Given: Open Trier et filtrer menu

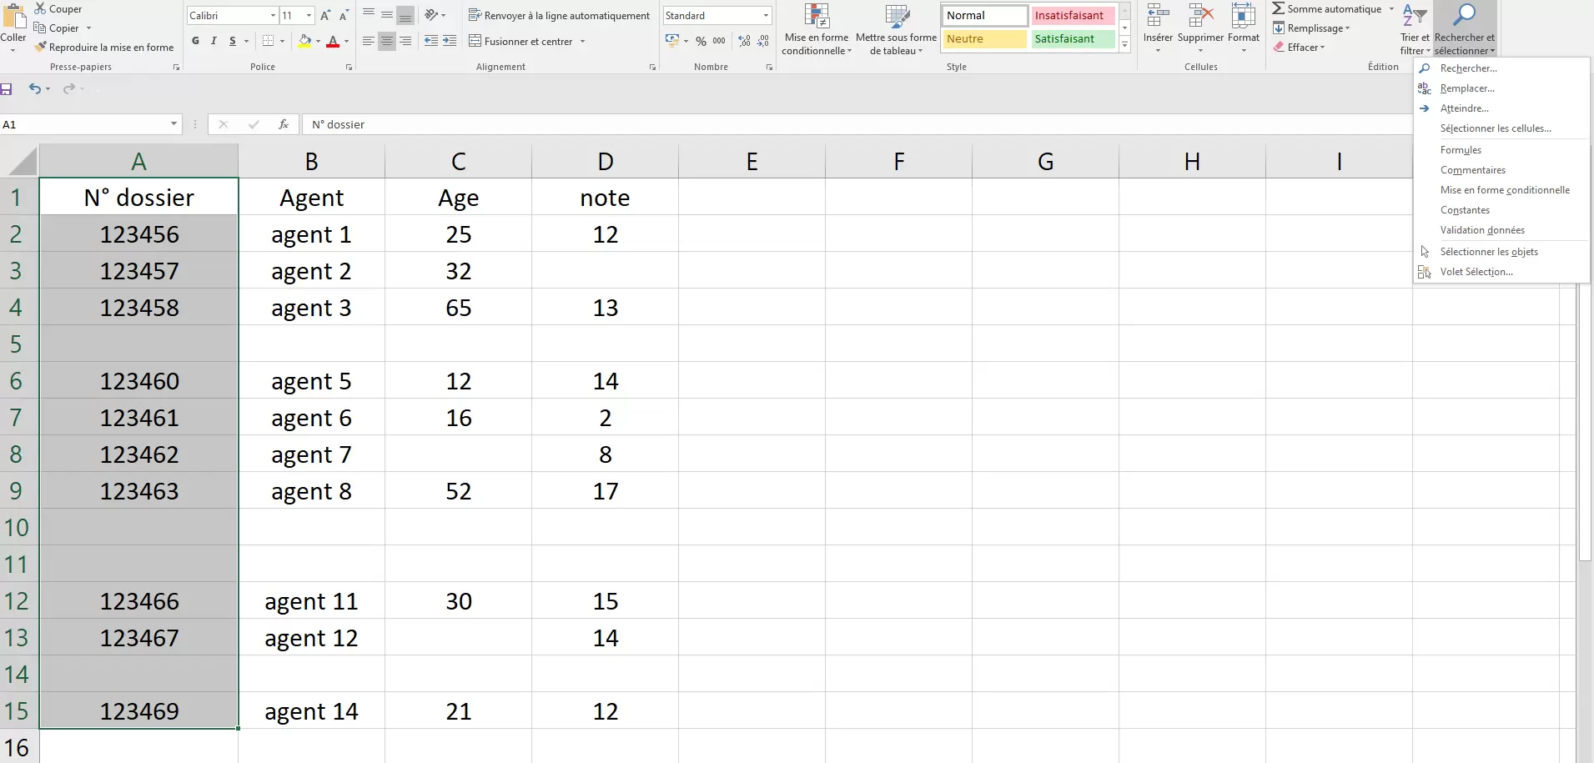Looking at the screenshot, I should 1415,29.
